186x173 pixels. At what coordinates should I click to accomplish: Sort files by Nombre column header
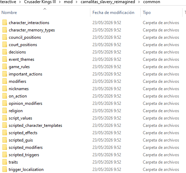(x=9, y=13)
